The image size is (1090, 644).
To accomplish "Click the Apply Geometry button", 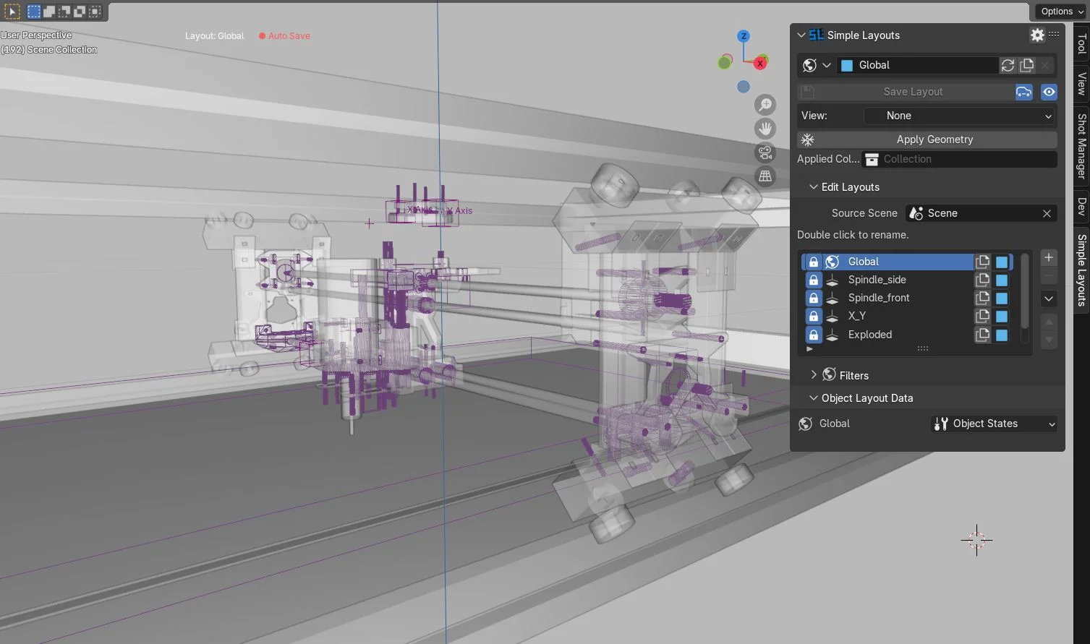I will (x=934, y=139).
